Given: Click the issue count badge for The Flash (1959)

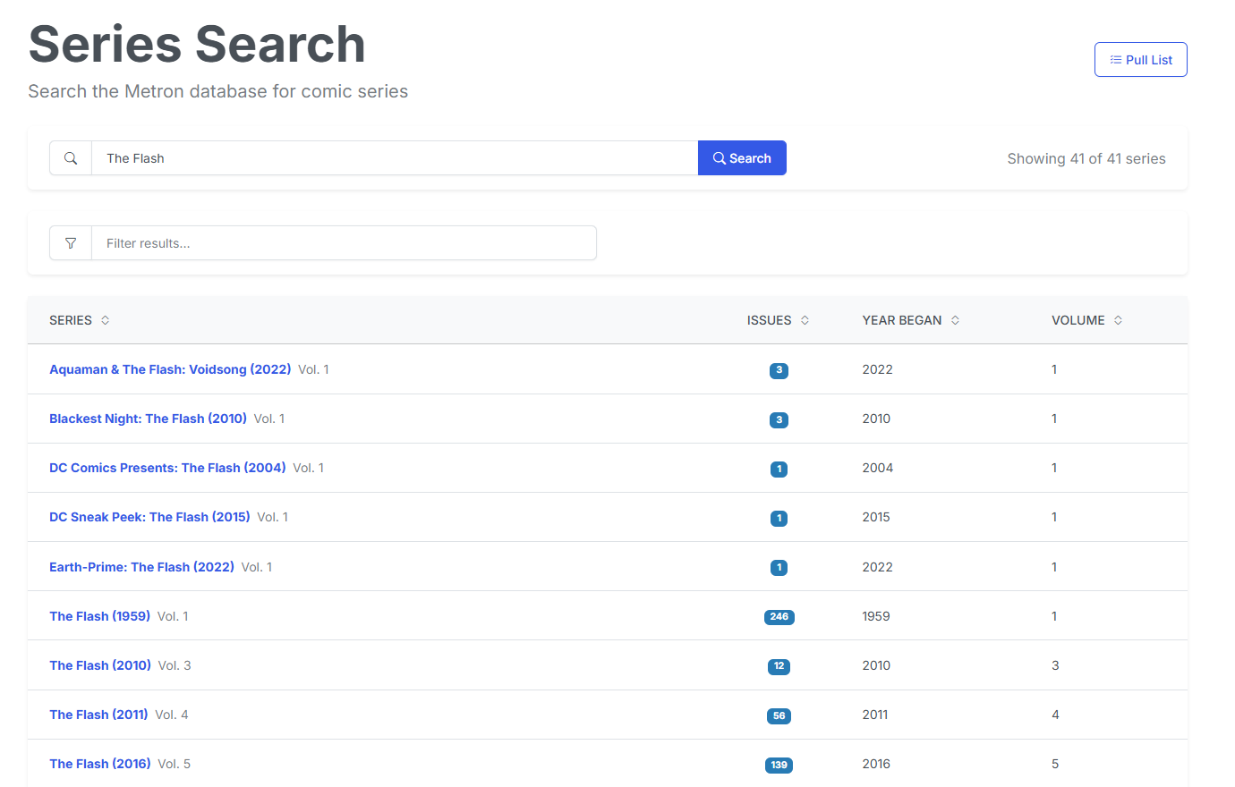Looking at the screenshot, I should (x=779, y=616).
